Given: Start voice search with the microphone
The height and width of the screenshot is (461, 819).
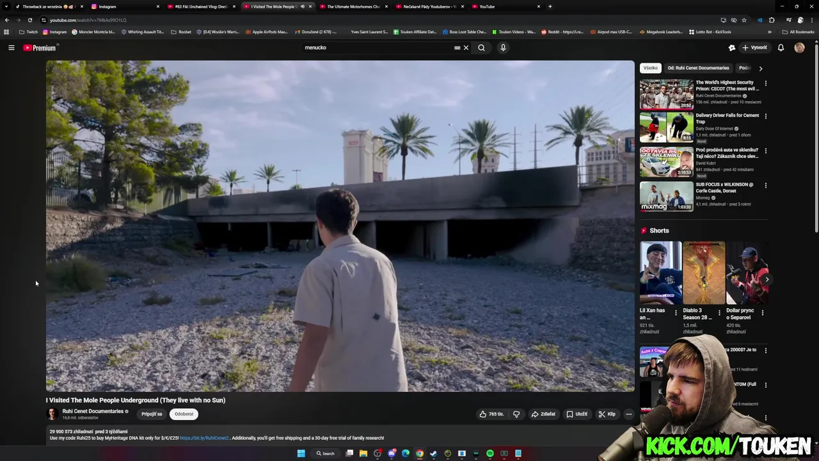Looking at the screenshot, I should 503,47.
